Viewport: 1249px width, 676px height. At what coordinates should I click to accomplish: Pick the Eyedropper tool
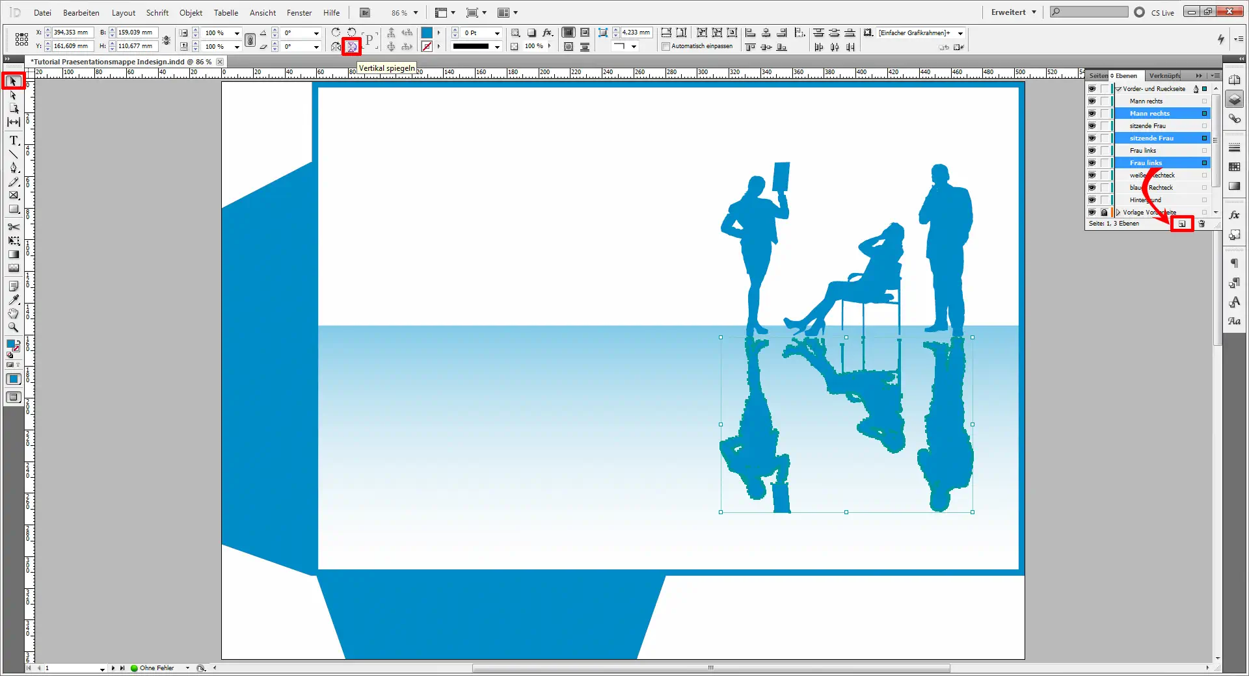[x=13, y=300]
